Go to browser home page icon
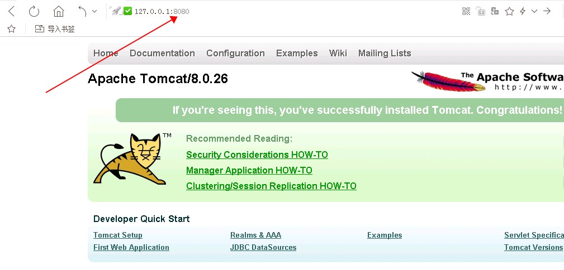The height and width of the screenshot is (270, 564). [x=58, y=11]
